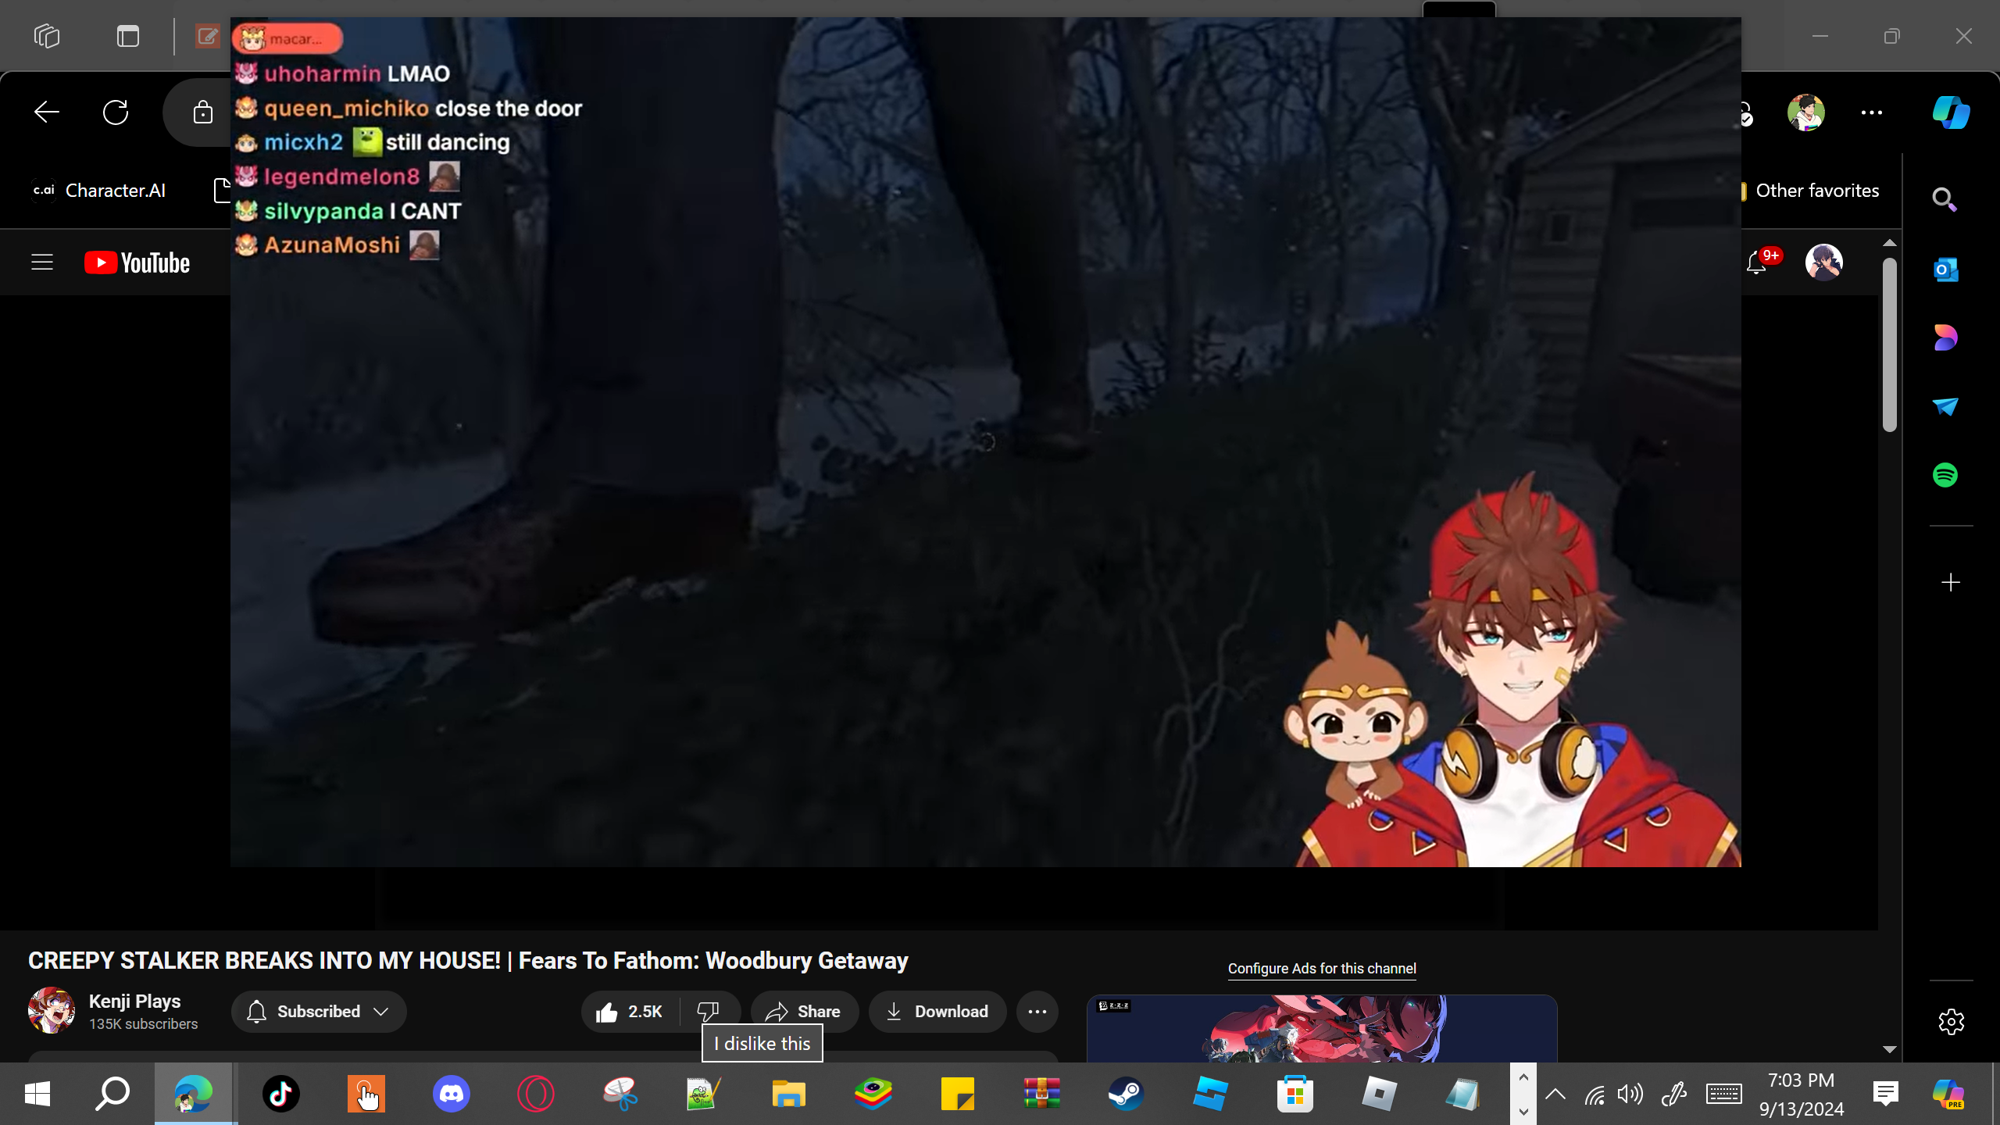2000x1125 pixels.
Task: Click the taskbar overflow up arrow
Action: tap(1523, 1078)
